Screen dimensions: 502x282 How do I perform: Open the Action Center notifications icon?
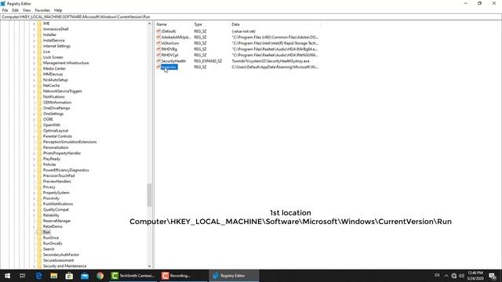click(x=493, y=276)
